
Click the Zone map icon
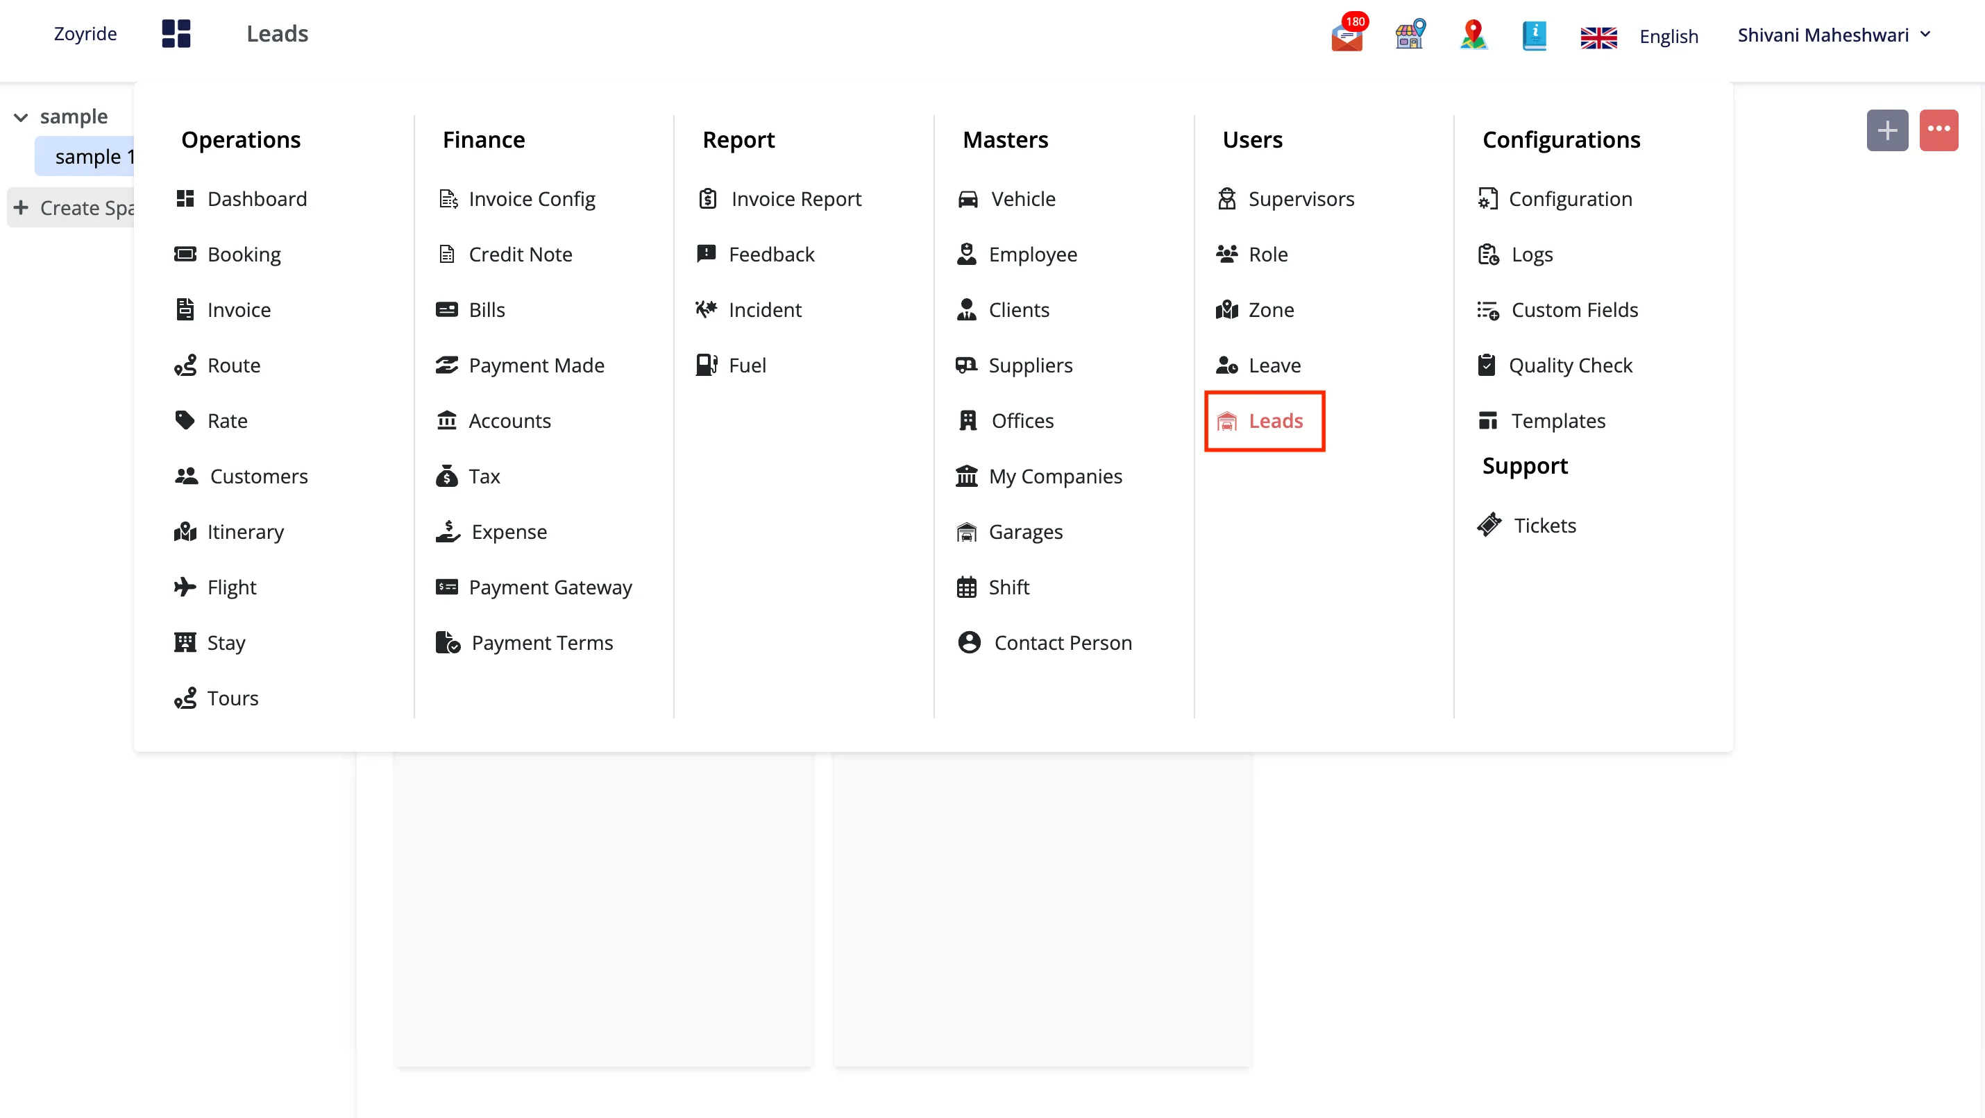1227,309
